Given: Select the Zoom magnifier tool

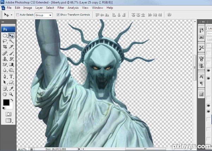Looking at the screenshot, I should (x=11, y=94).
